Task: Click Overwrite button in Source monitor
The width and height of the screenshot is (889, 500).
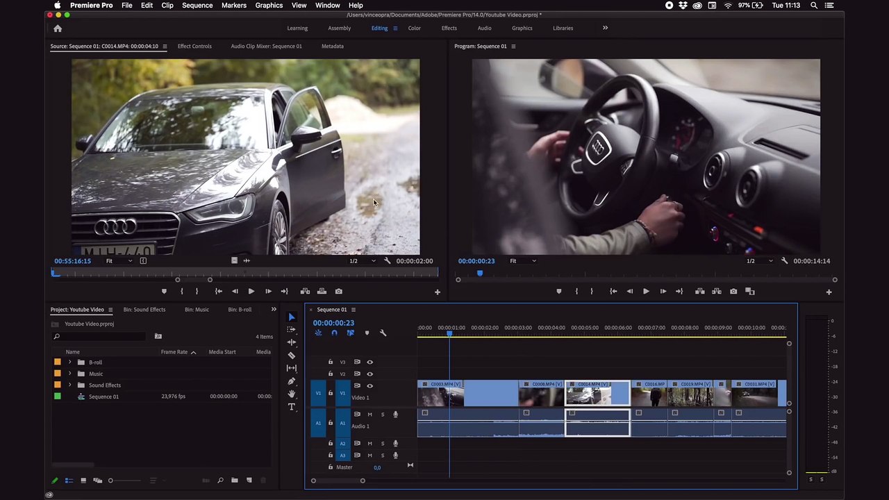Action: [x=322, y=291]
